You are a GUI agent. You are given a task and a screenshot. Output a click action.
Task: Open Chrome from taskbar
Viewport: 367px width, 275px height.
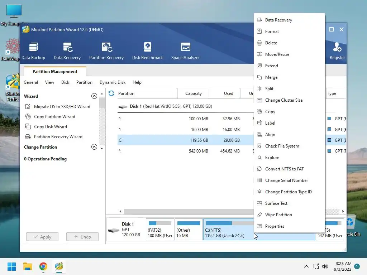coord(43,266)
